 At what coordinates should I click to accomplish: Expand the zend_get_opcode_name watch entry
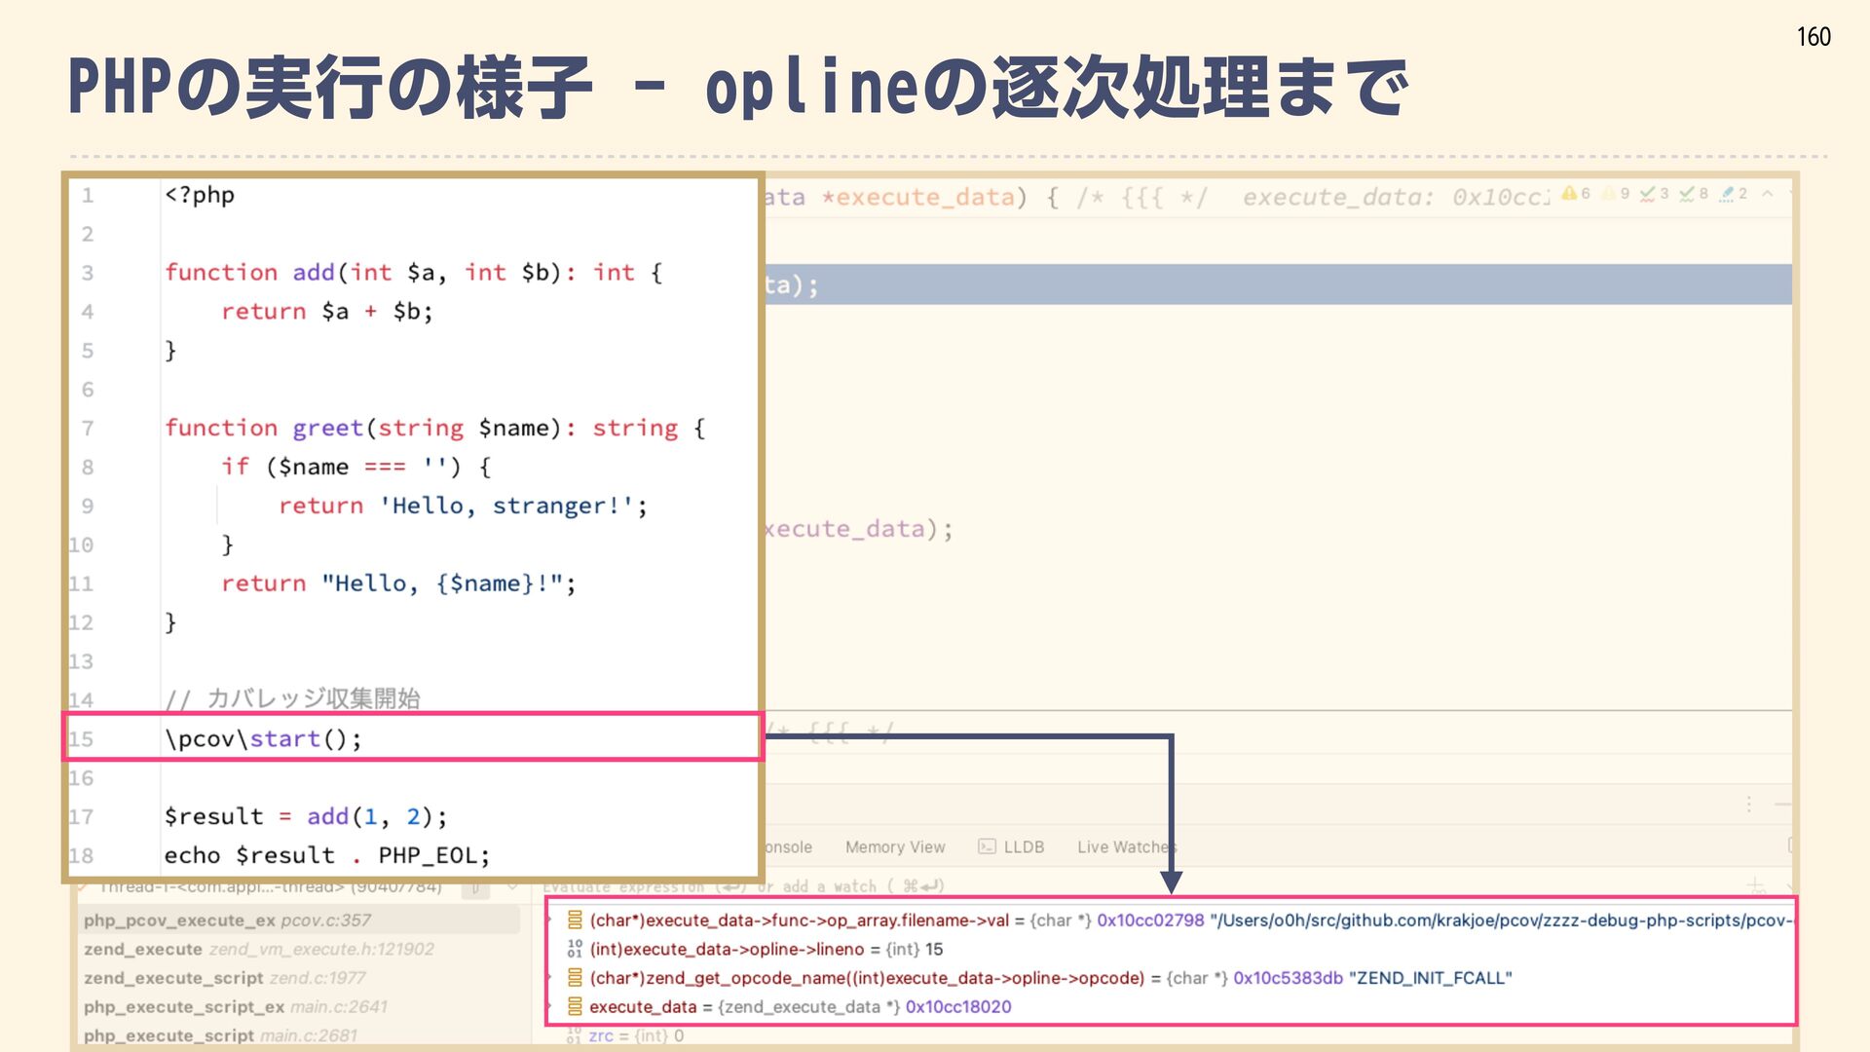click(x=550, y=977)
